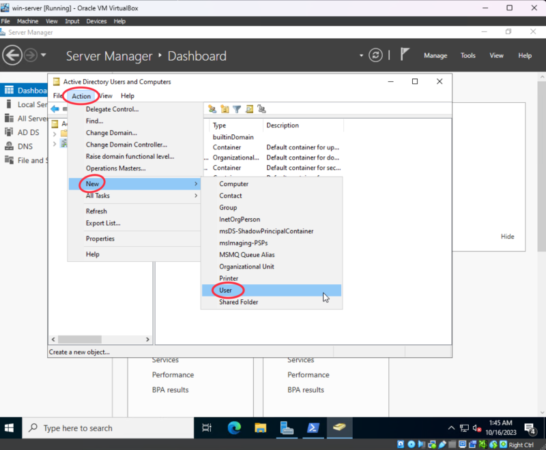Click the Hide link on dashboard
This screenshot has height=450, width=546.
point(507,237)
